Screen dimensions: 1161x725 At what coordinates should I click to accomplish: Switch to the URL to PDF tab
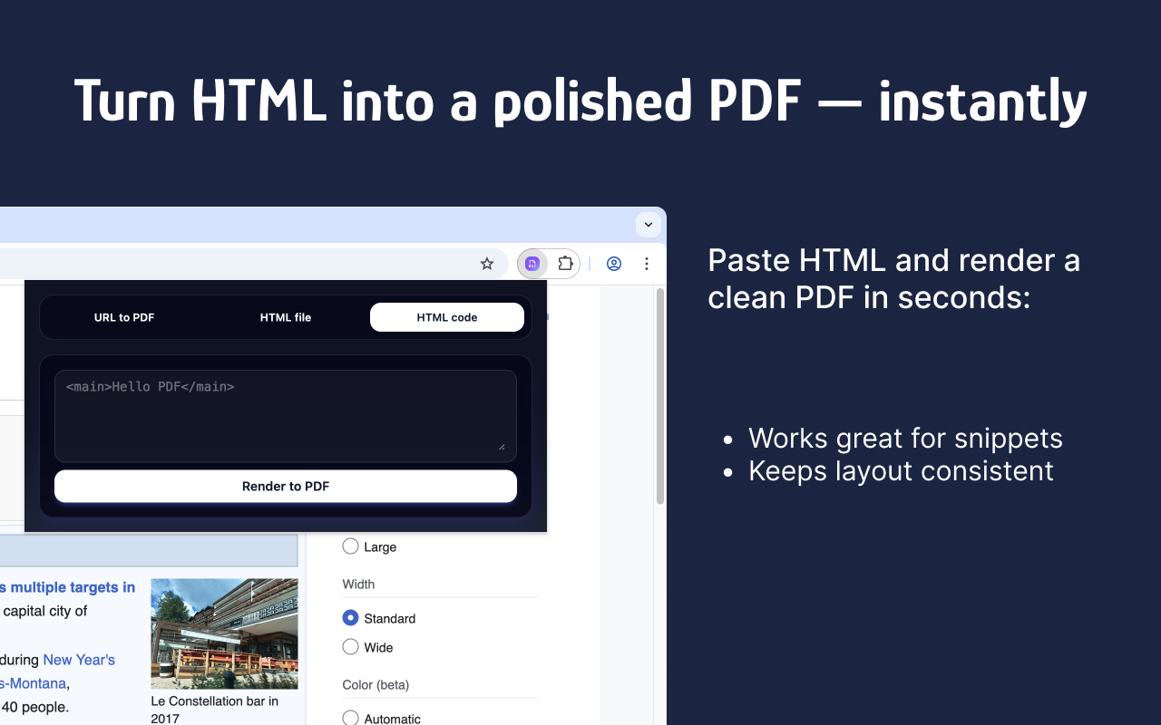124,317
